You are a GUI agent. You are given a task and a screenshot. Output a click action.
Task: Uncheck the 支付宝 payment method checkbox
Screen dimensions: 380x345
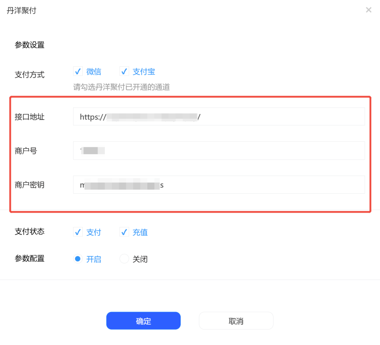124,71
